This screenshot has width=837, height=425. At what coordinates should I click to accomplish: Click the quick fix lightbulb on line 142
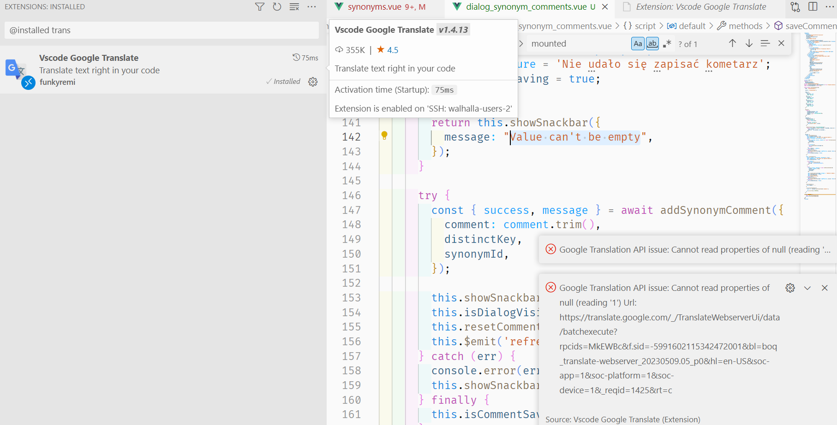[384, 136]
